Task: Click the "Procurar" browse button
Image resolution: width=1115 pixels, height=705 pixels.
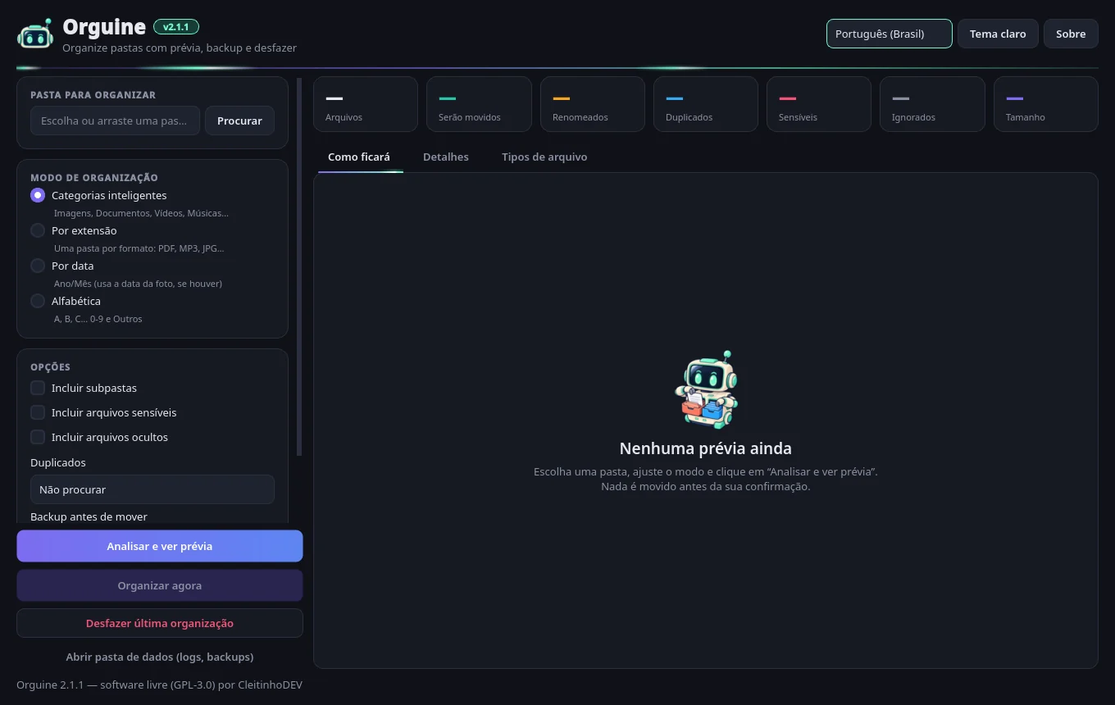Action: 239,121
